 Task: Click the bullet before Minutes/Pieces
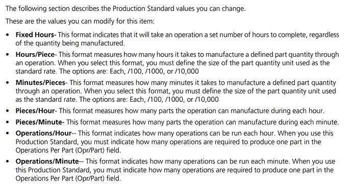point(8,83)
